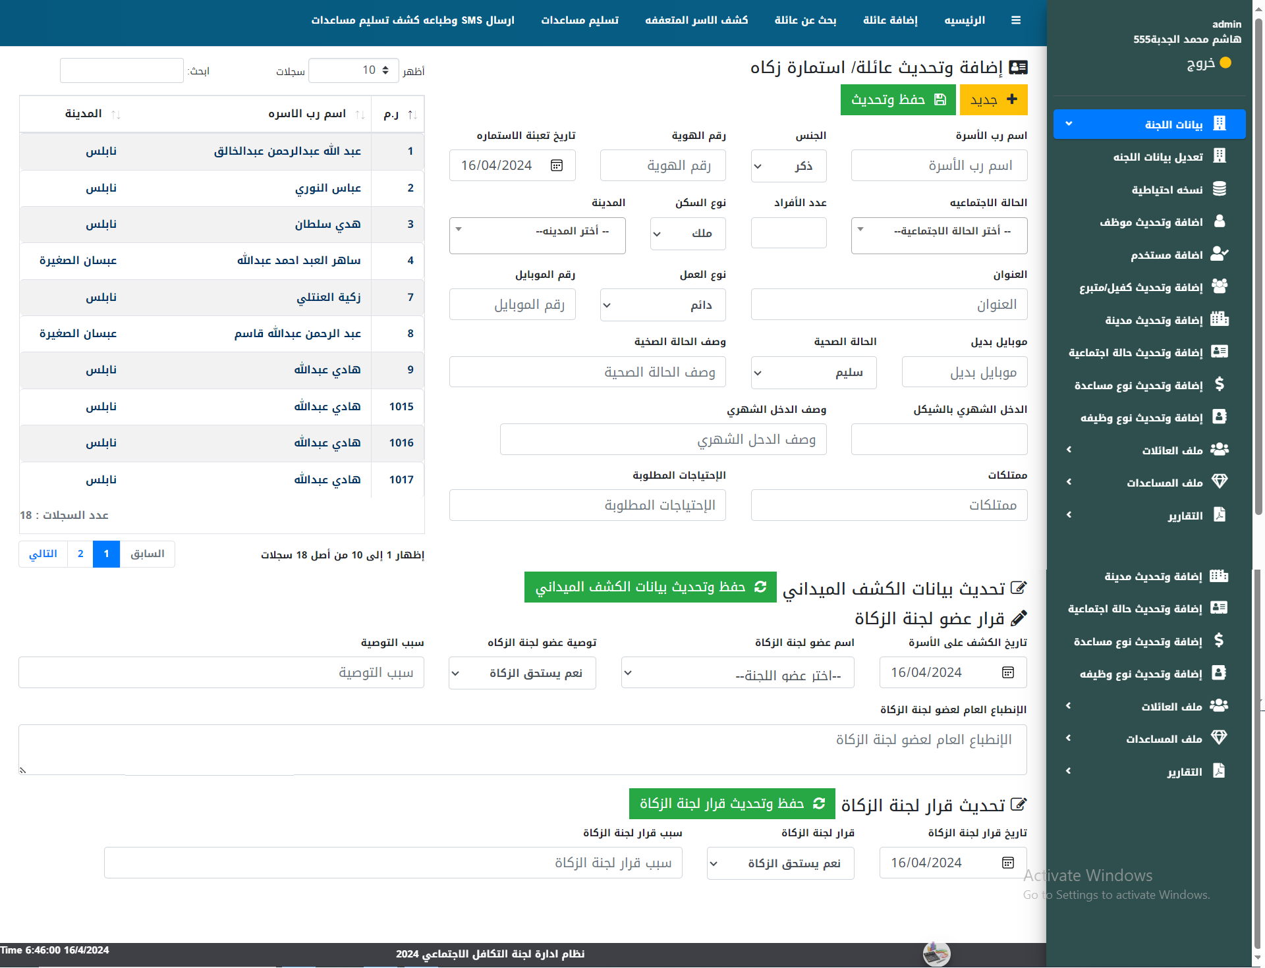Click إضافة وتحديث حالة اجتماعية icon
Screen dimensions: 1265x968
pyautogui.click(x=1220, y=352)
